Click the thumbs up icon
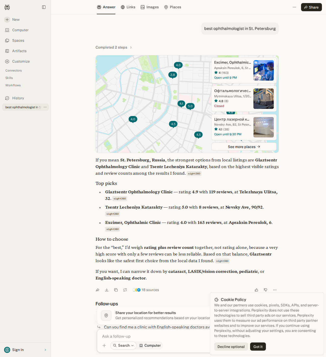 (x=256, y=290)
